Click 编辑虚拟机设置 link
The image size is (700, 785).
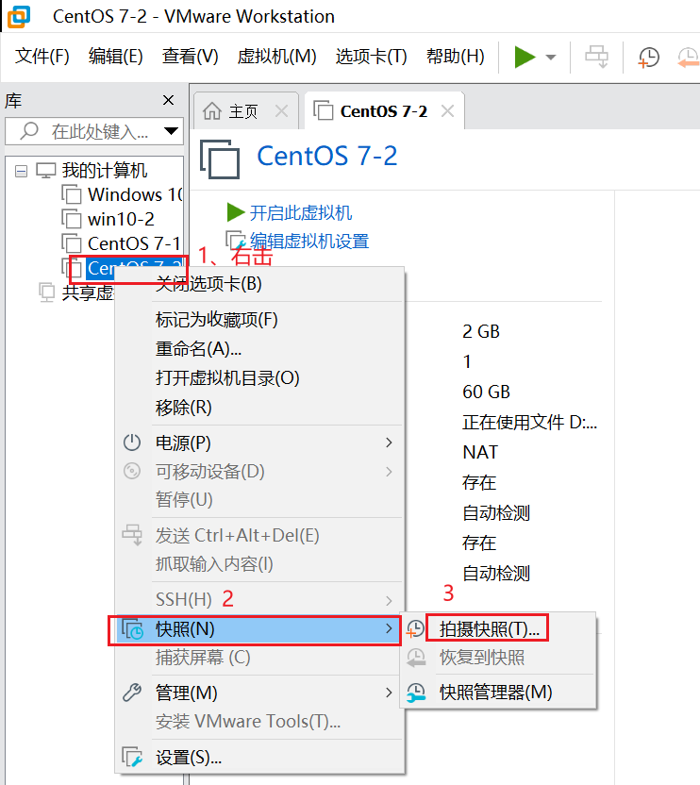tap(309, 242)
